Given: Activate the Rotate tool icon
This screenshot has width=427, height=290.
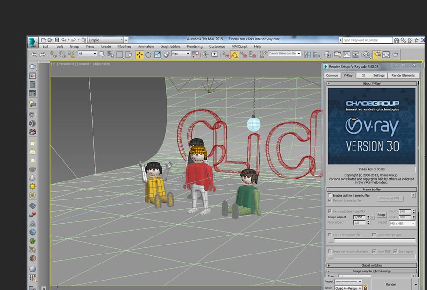Looking at the screenshot, I should coord(149,54).
